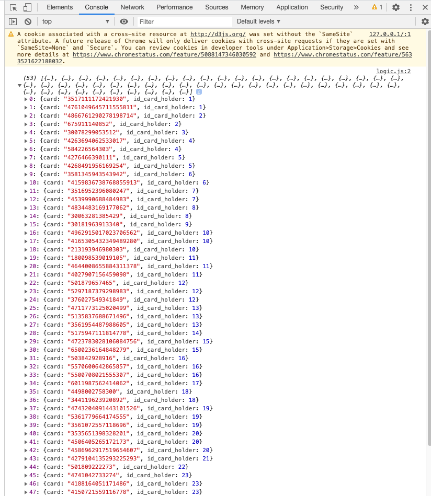Expand array entry 1 with card 4761049645711555811
This screenshot has width=431, height=496.
[26, 107]
